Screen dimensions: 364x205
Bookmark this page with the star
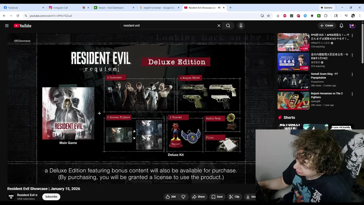pyautogui.click(x=268, y=16)
